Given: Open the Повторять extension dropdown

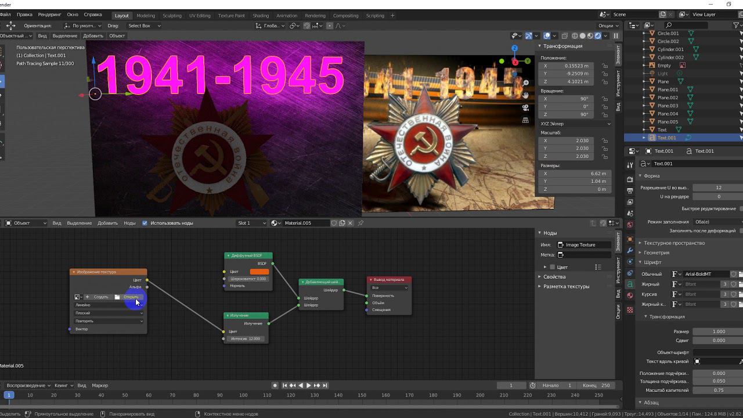Looking at the screenshot, I should [x=109, y=321].
